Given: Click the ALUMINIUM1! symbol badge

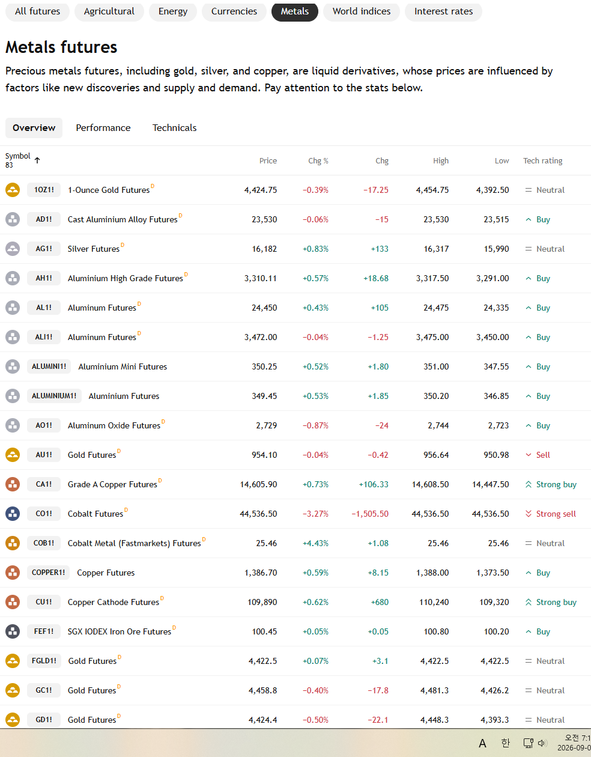Looking at the screenshot, I should pos(54,396).
